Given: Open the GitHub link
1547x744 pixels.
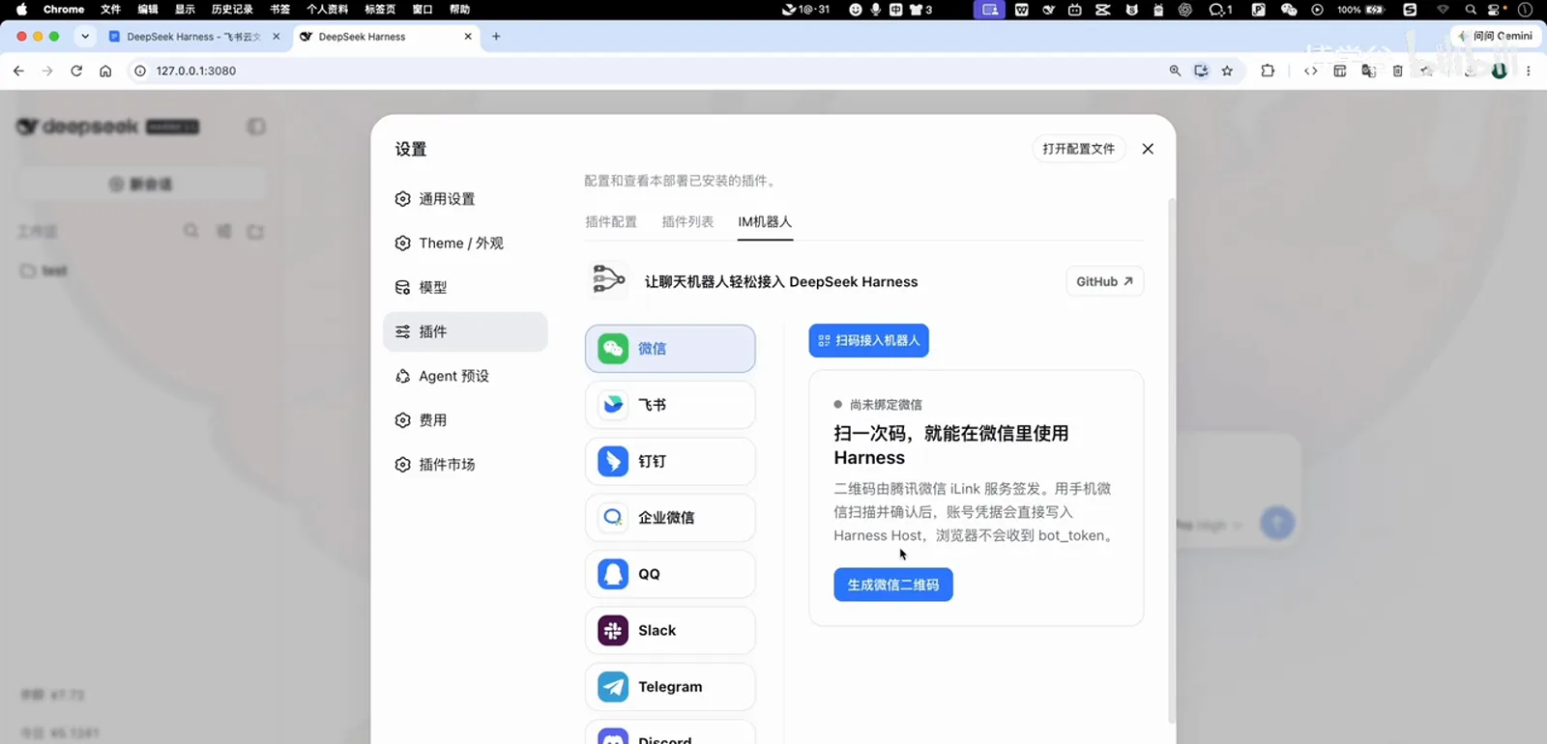Looking at the screenshot, I should (x=1104, y=282).
